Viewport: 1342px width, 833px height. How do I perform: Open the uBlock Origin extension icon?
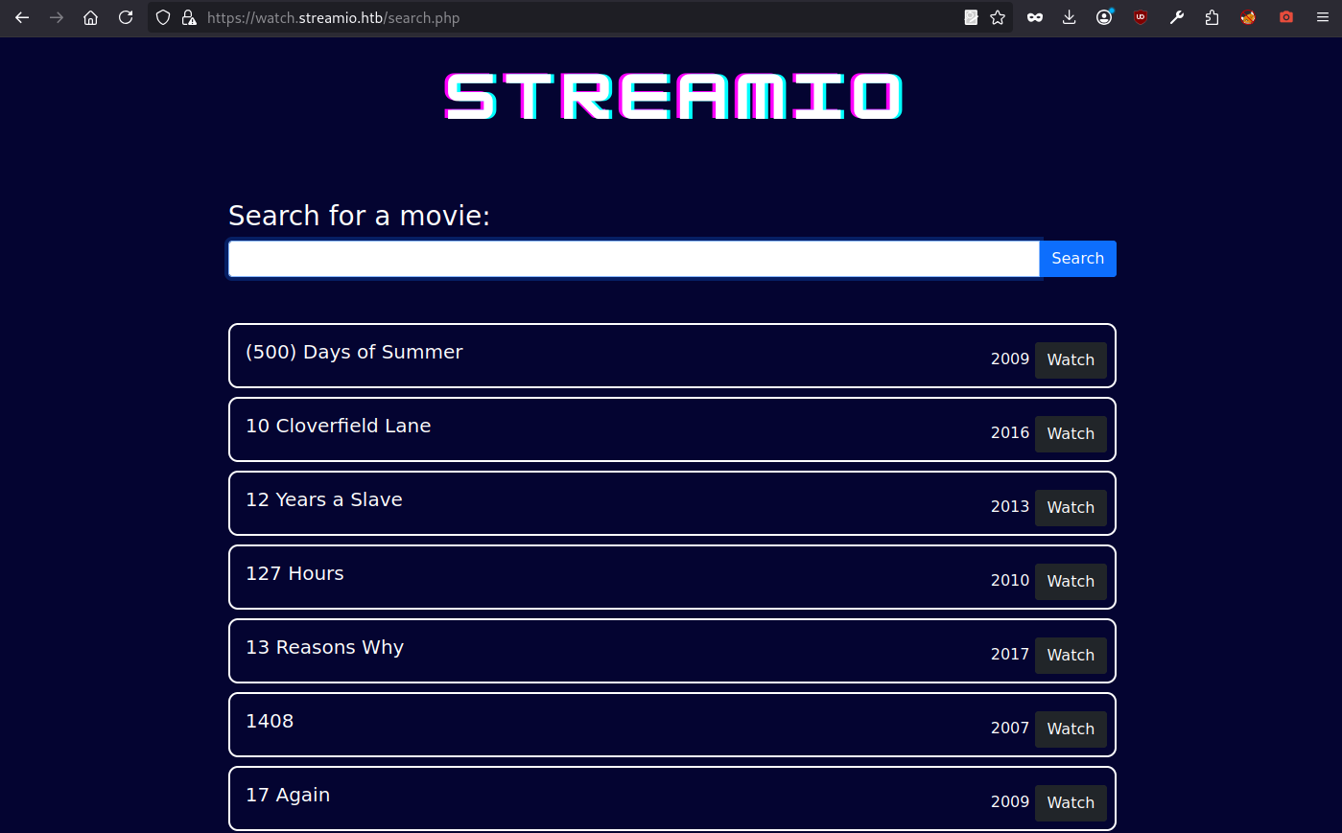[x=1141, y=17]
